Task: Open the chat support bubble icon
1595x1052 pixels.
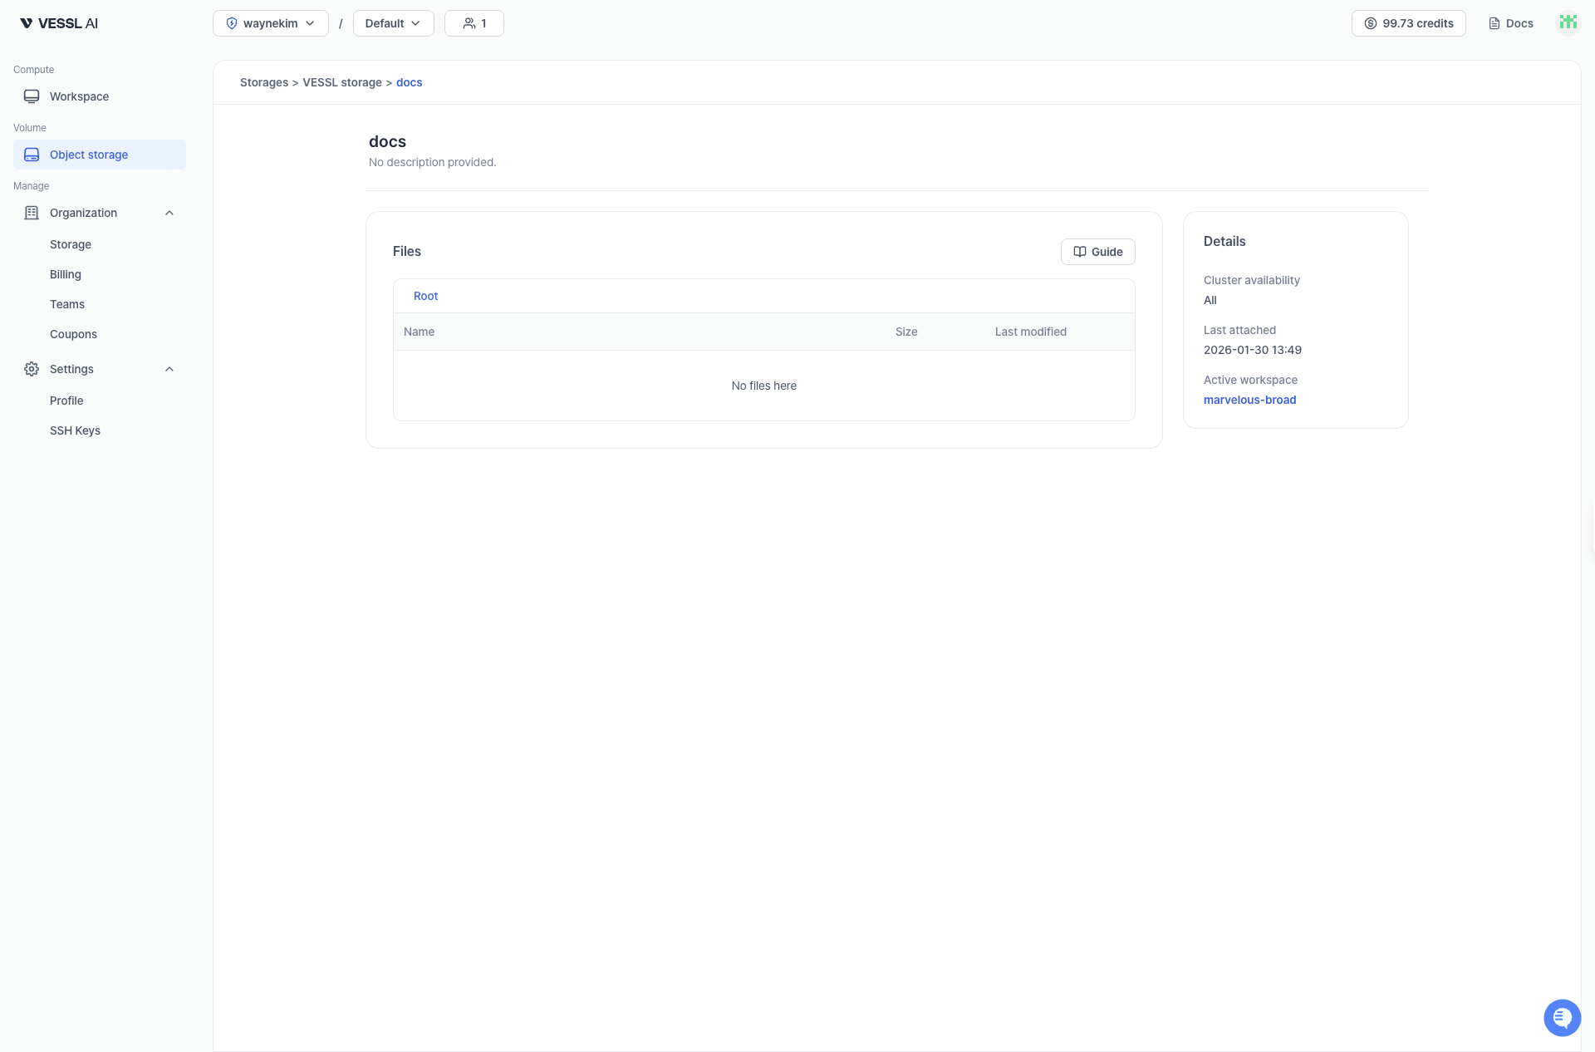Action: pos(1562,1017)
